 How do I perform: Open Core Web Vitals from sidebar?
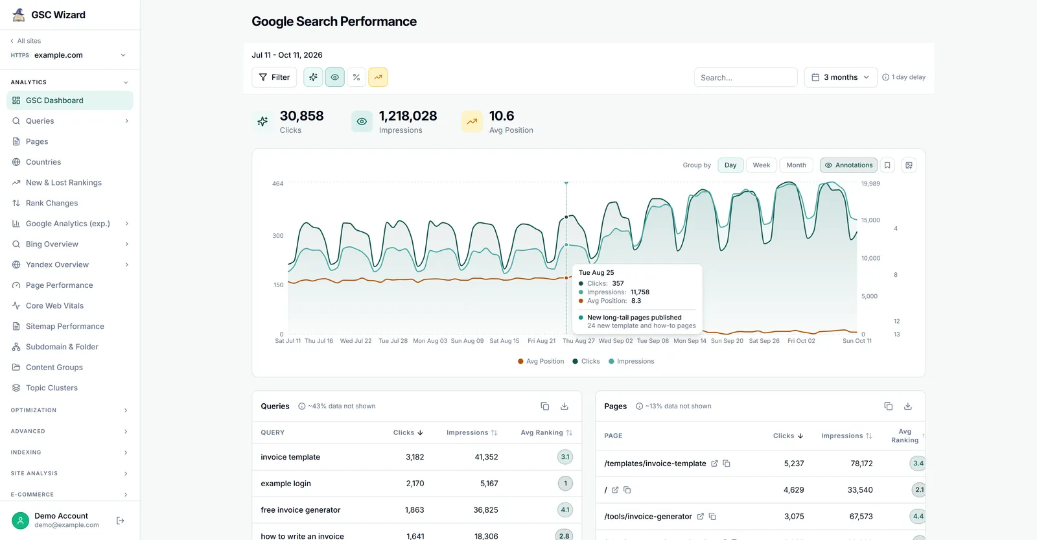tap(70, 306)
